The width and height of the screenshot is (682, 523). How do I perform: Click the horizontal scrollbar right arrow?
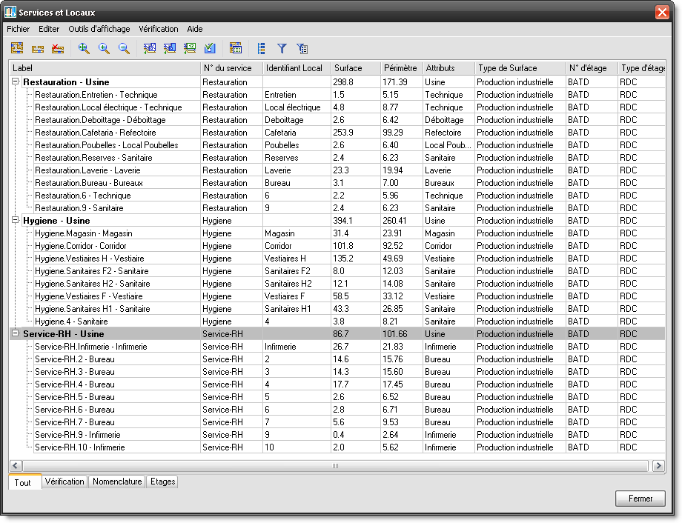[x=658, y=466]
